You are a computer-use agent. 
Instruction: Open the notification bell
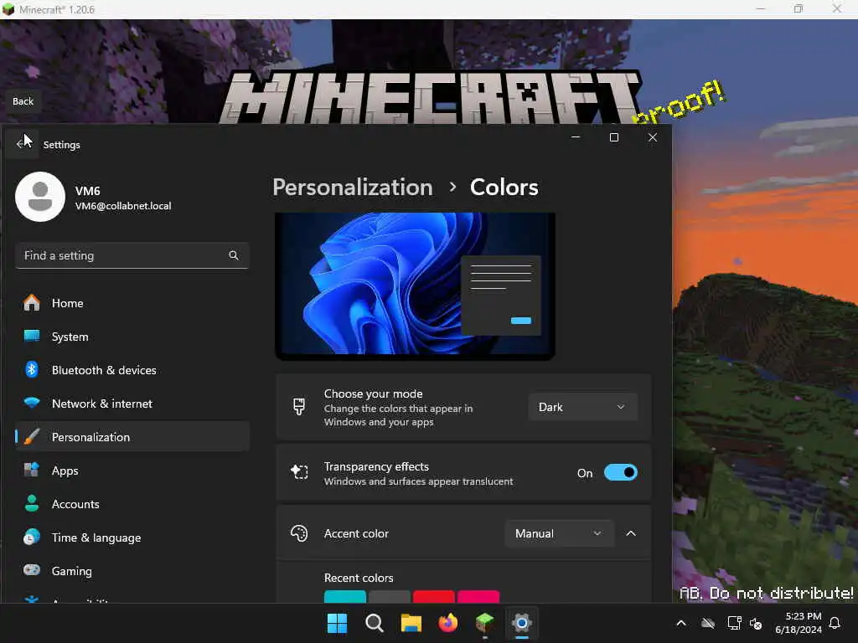pos(835,623)
